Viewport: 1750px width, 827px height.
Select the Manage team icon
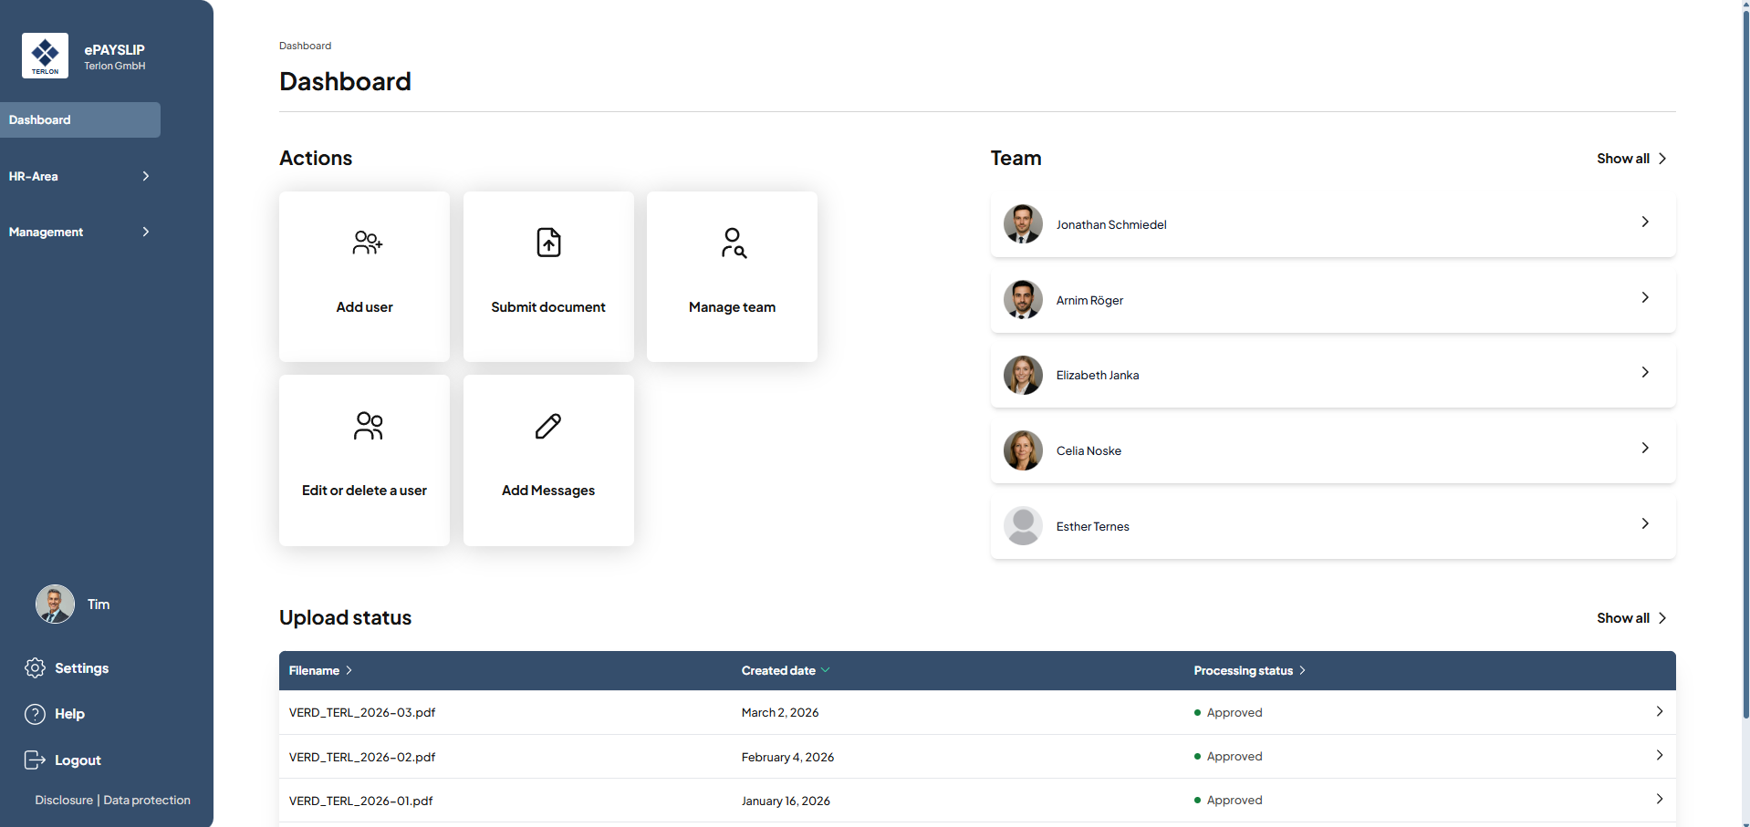[733, 243]
